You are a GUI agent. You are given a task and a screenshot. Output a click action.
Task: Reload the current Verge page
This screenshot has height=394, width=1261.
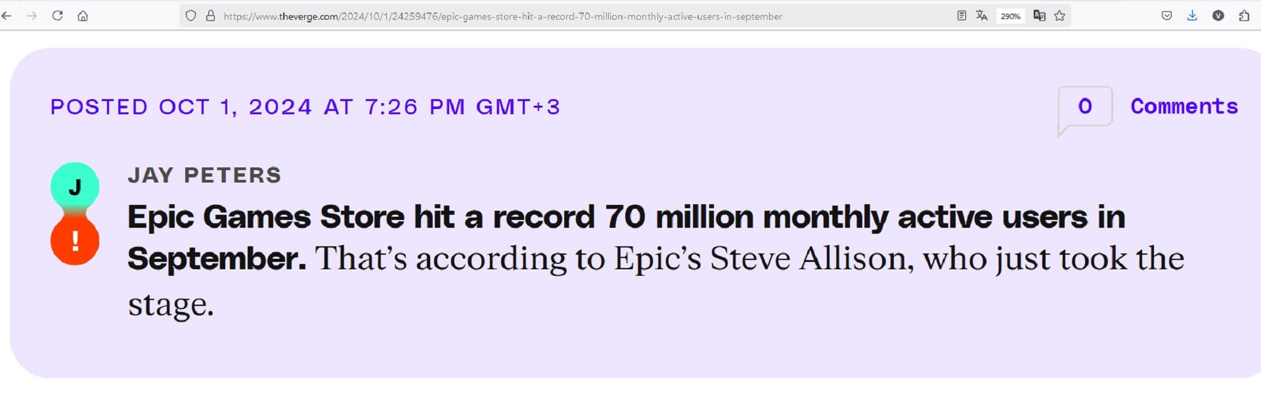(58, 16)
